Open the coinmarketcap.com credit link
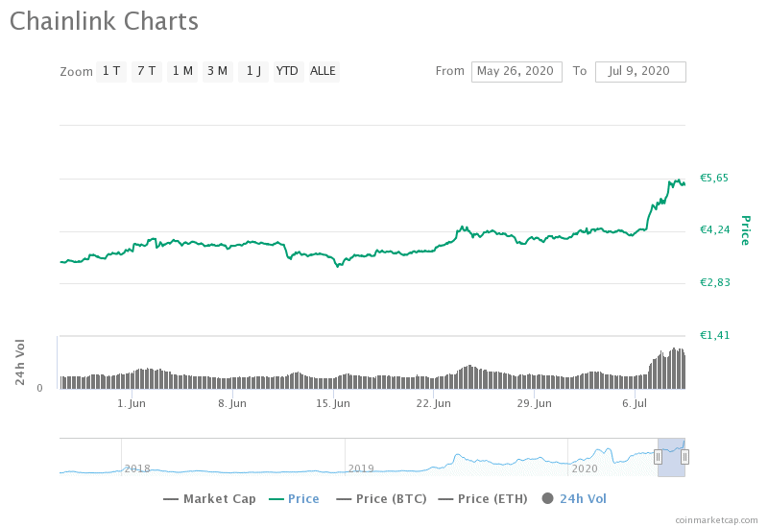Screen dimensions: 768x528 click(715, 519)
